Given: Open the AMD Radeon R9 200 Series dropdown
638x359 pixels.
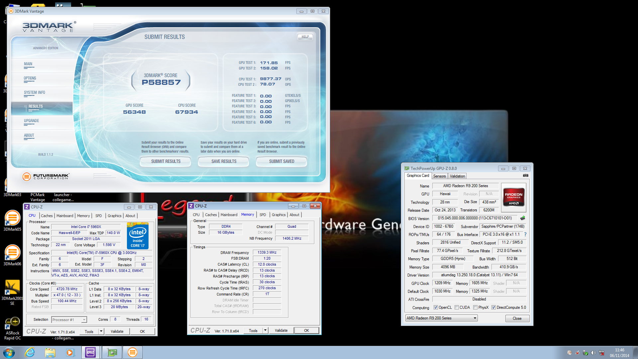Looking at the screenshot, I should pyautogui.click(x=441, y=318).
